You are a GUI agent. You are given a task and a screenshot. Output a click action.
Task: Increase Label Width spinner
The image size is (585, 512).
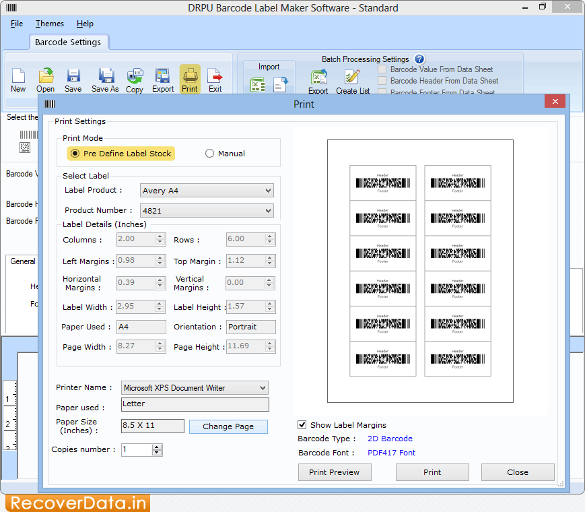click(160, 304)
